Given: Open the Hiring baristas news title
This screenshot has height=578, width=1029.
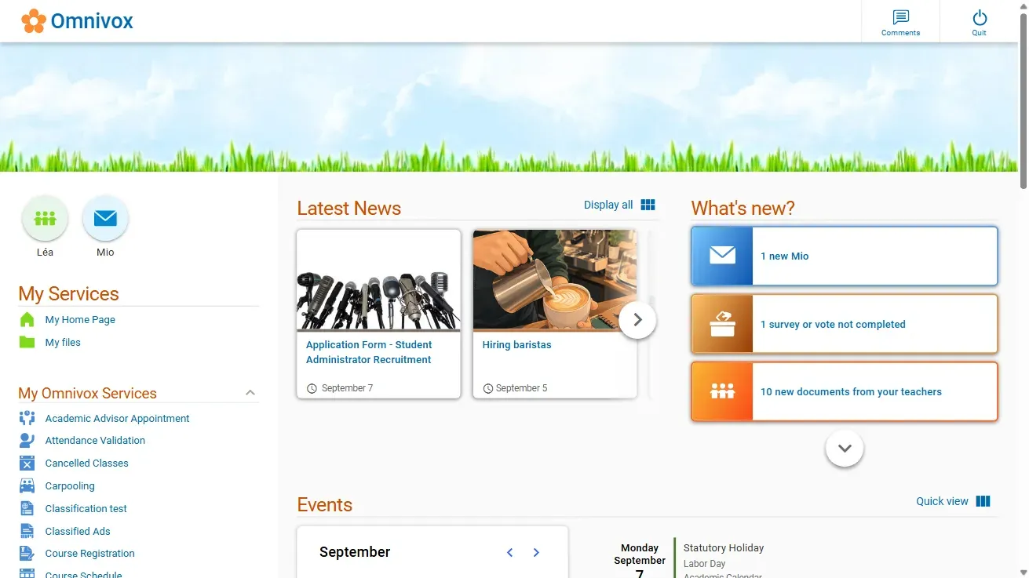Looking at the screenshot, I should click(516, 344).
